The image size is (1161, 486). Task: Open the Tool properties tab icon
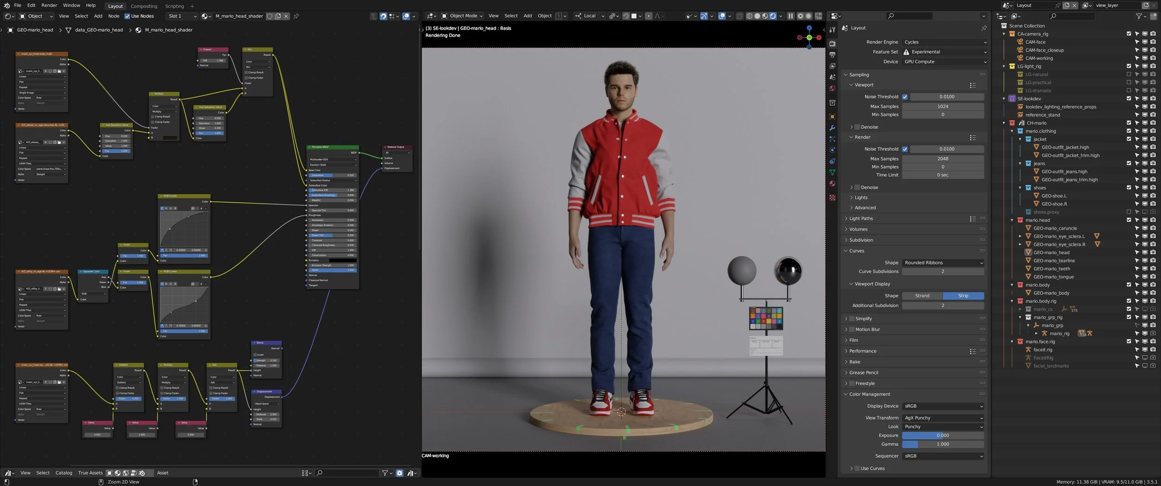[x=832, y=30]
